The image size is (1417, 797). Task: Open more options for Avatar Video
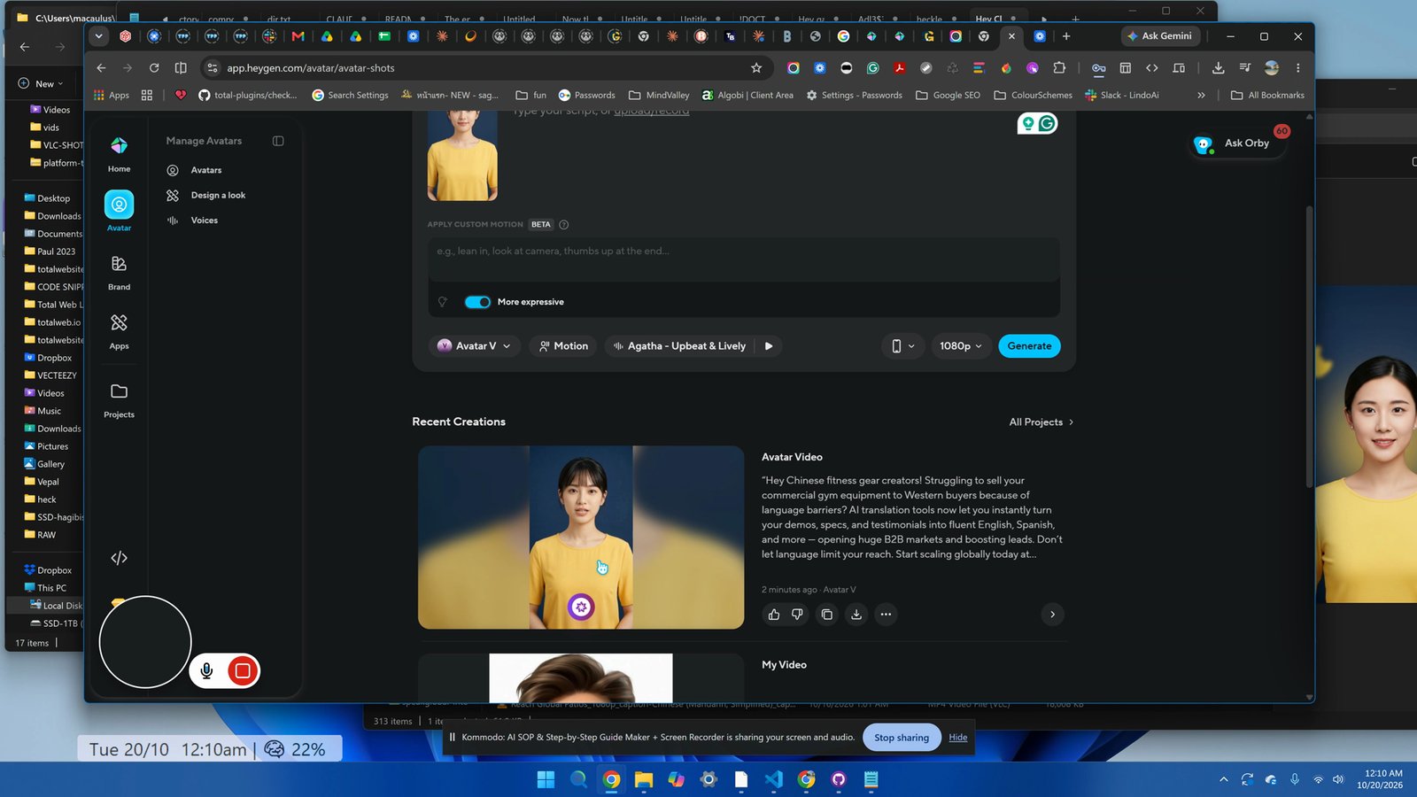(886, 615)
